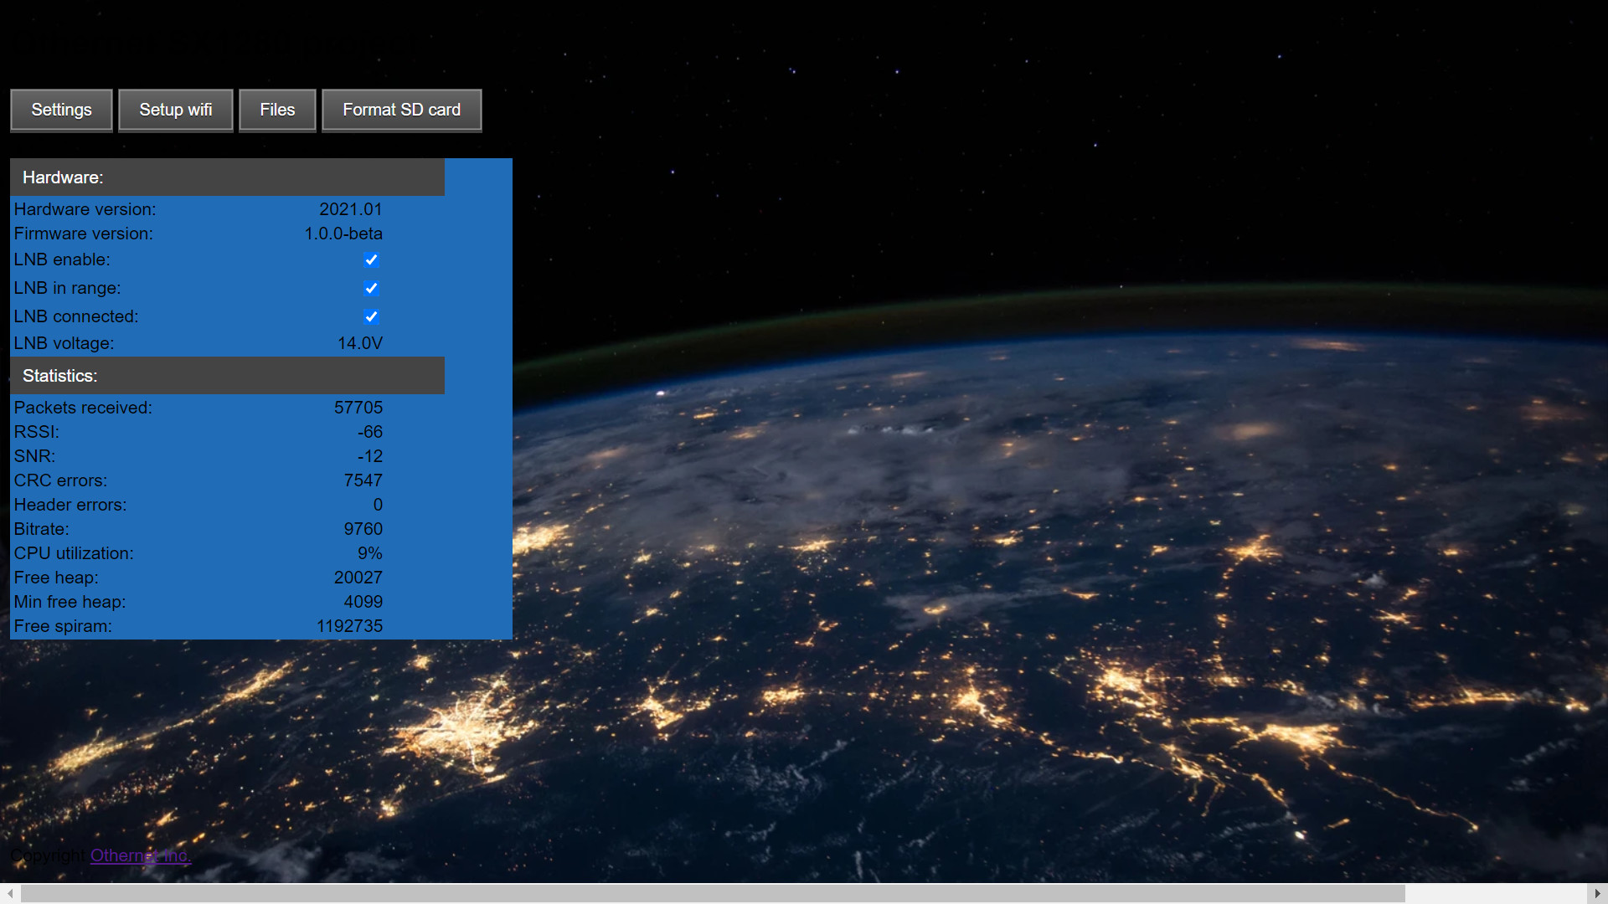Click the Bitrate value 9760
This screenshot has height=904, width=1608.
[363, 529]
